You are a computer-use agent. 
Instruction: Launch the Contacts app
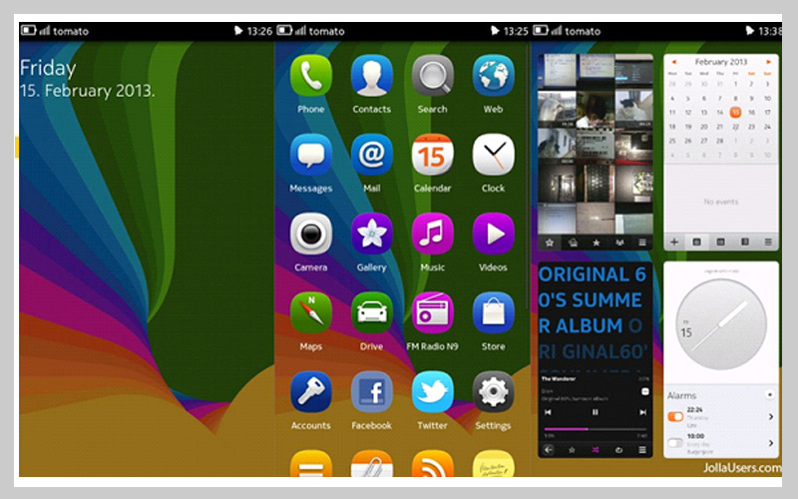pos(371,76)
